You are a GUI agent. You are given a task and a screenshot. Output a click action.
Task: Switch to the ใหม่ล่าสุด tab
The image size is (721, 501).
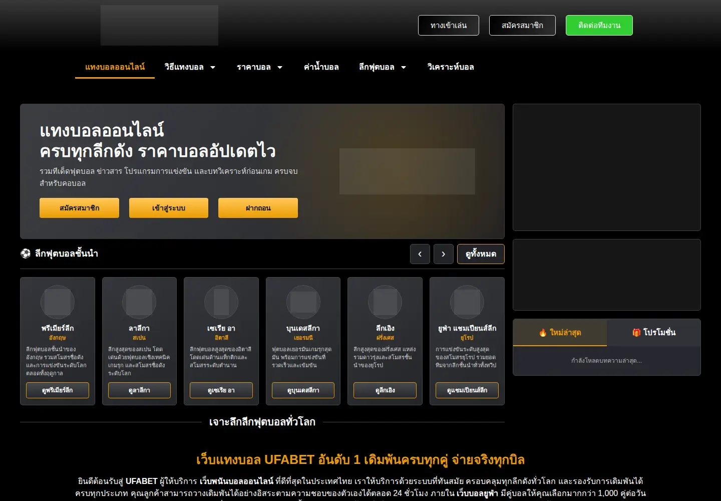click(560, 333)
